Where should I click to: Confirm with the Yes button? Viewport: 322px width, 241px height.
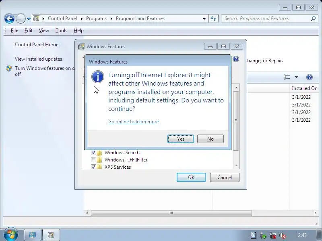coord(180,139)
